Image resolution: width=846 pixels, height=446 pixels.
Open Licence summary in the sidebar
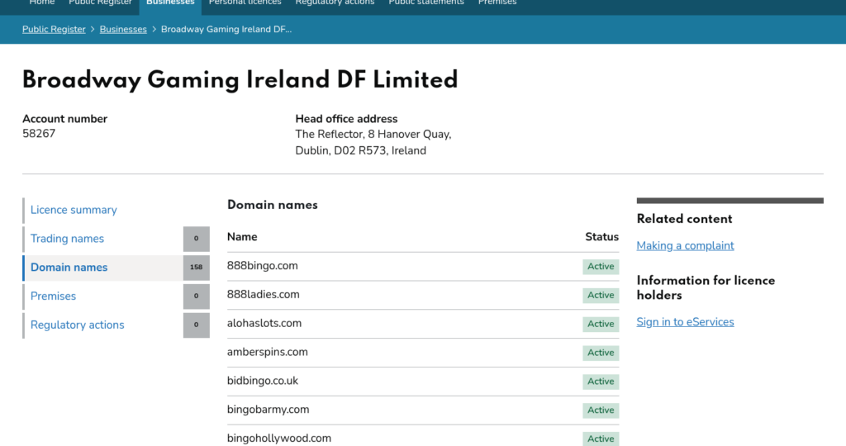(x=74, y=210)
